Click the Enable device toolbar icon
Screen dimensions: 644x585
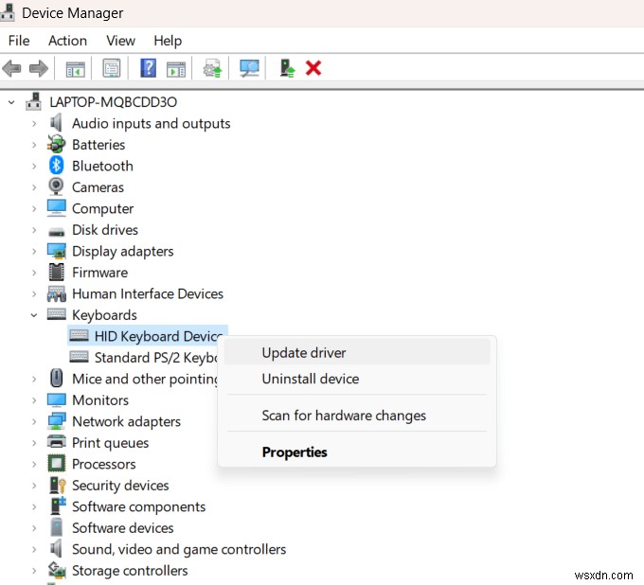(x=287, y=68)
